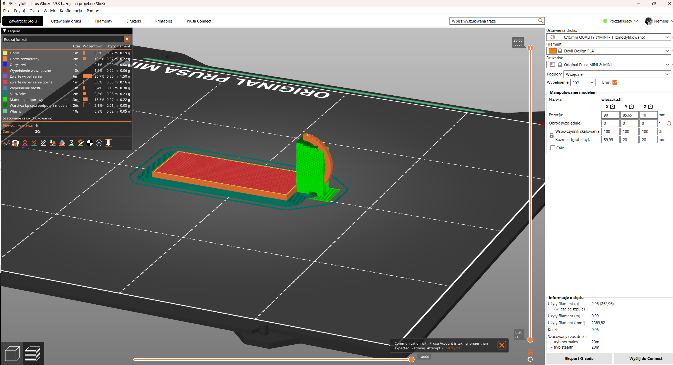
Task: Uncheck the Brim checkbox
Action: pos(615,82)
